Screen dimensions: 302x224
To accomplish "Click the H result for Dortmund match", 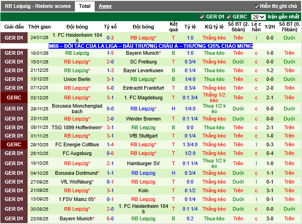I will coord(174,173).
